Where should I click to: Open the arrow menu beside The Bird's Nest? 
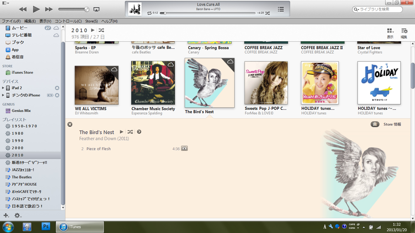coord(139,132)
